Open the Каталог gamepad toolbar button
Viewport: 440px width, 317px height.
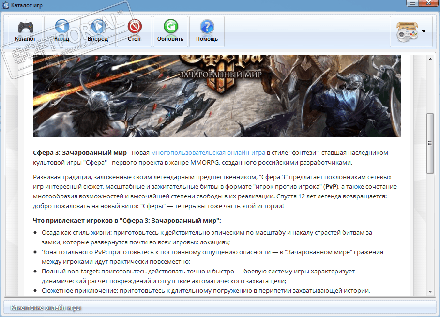point(26,31)
